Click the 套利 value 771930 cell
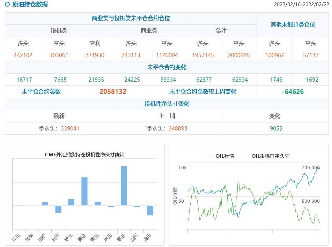The height and width of the screenshot is (247, 332). 95,55
